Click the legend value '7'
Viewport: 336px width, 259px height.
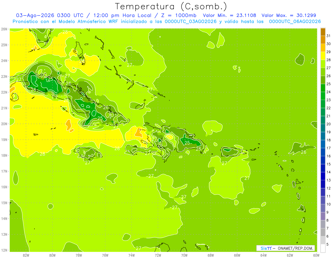(328, 228)
